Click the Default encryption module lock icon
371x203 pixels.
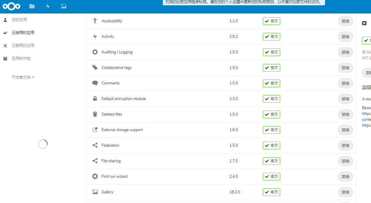tap(95, 99)
